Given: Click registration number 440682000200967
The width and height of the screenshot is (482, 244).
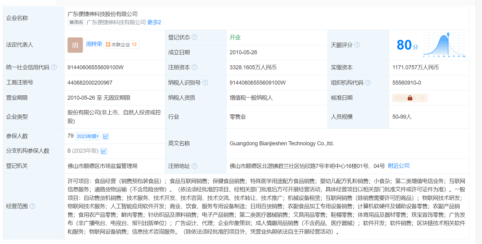Looking at the screenshot, I should (x=90, y=83).
